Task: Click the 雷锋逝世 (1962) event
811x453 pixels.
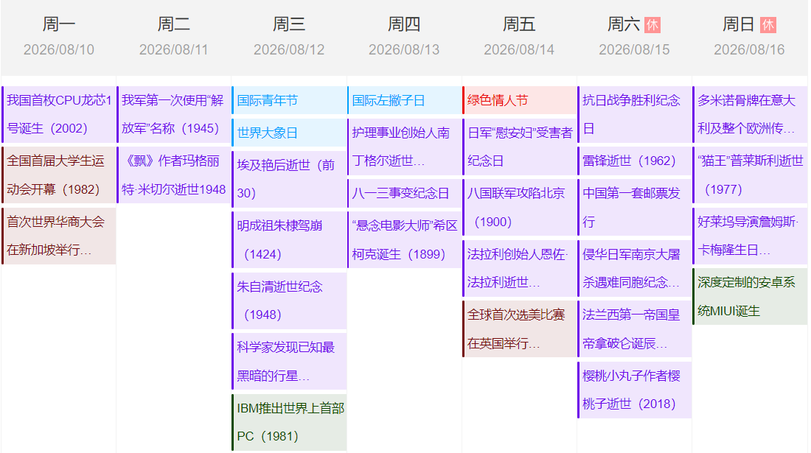Action: (634, 161)
